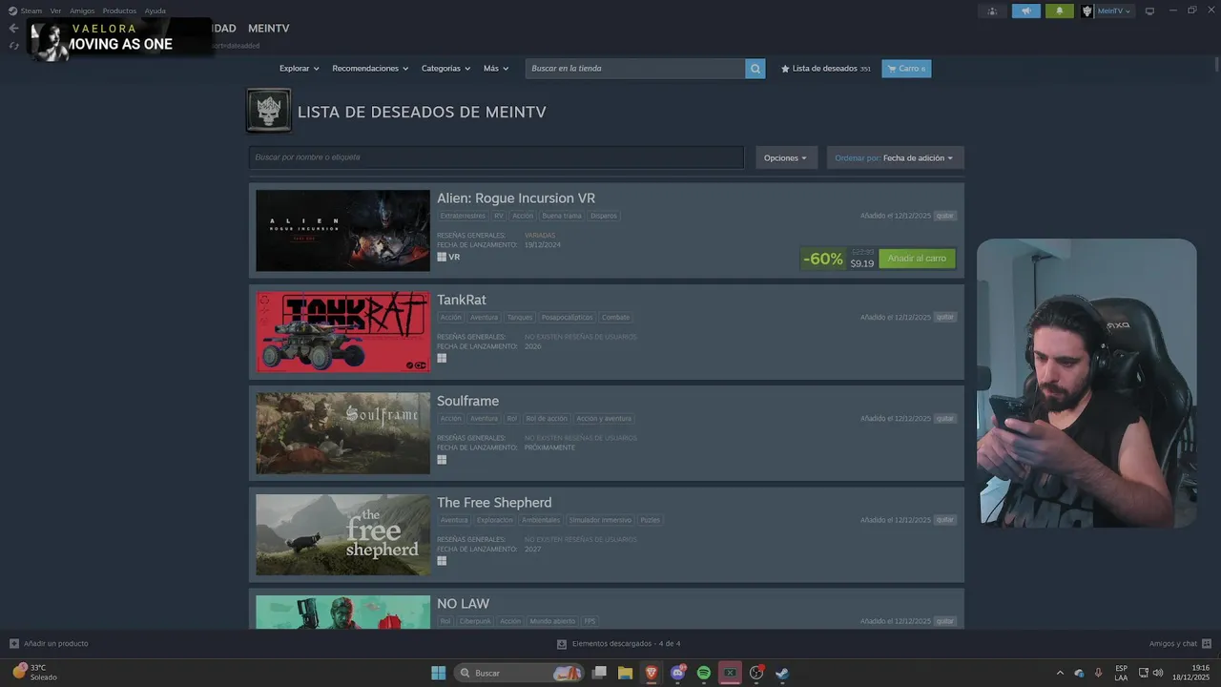Select Soulframe's Rol de acción tag
This screenshot has width=1221, height=687.
pyautogui.click(x=547, y=418)
